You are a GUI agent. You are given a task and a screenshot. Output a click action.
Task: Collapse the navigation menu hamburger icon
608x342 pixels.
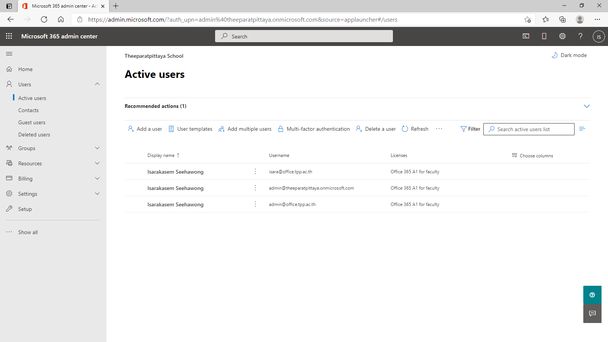pyautogui.click(x=9, y=54)
